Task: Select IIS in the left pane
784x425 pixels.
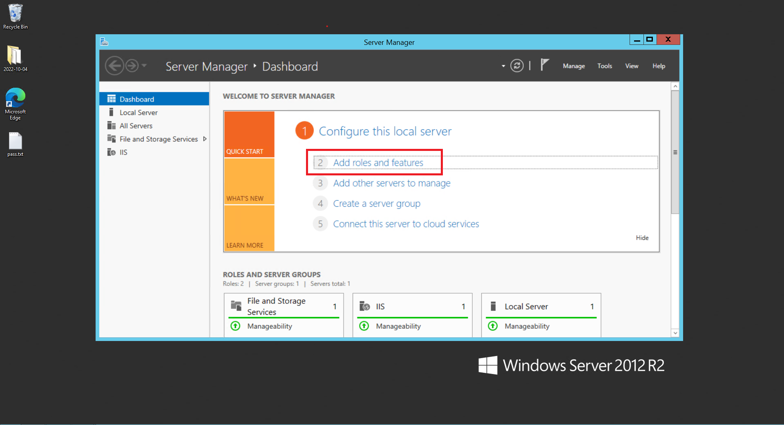Action: pos(154,152)
